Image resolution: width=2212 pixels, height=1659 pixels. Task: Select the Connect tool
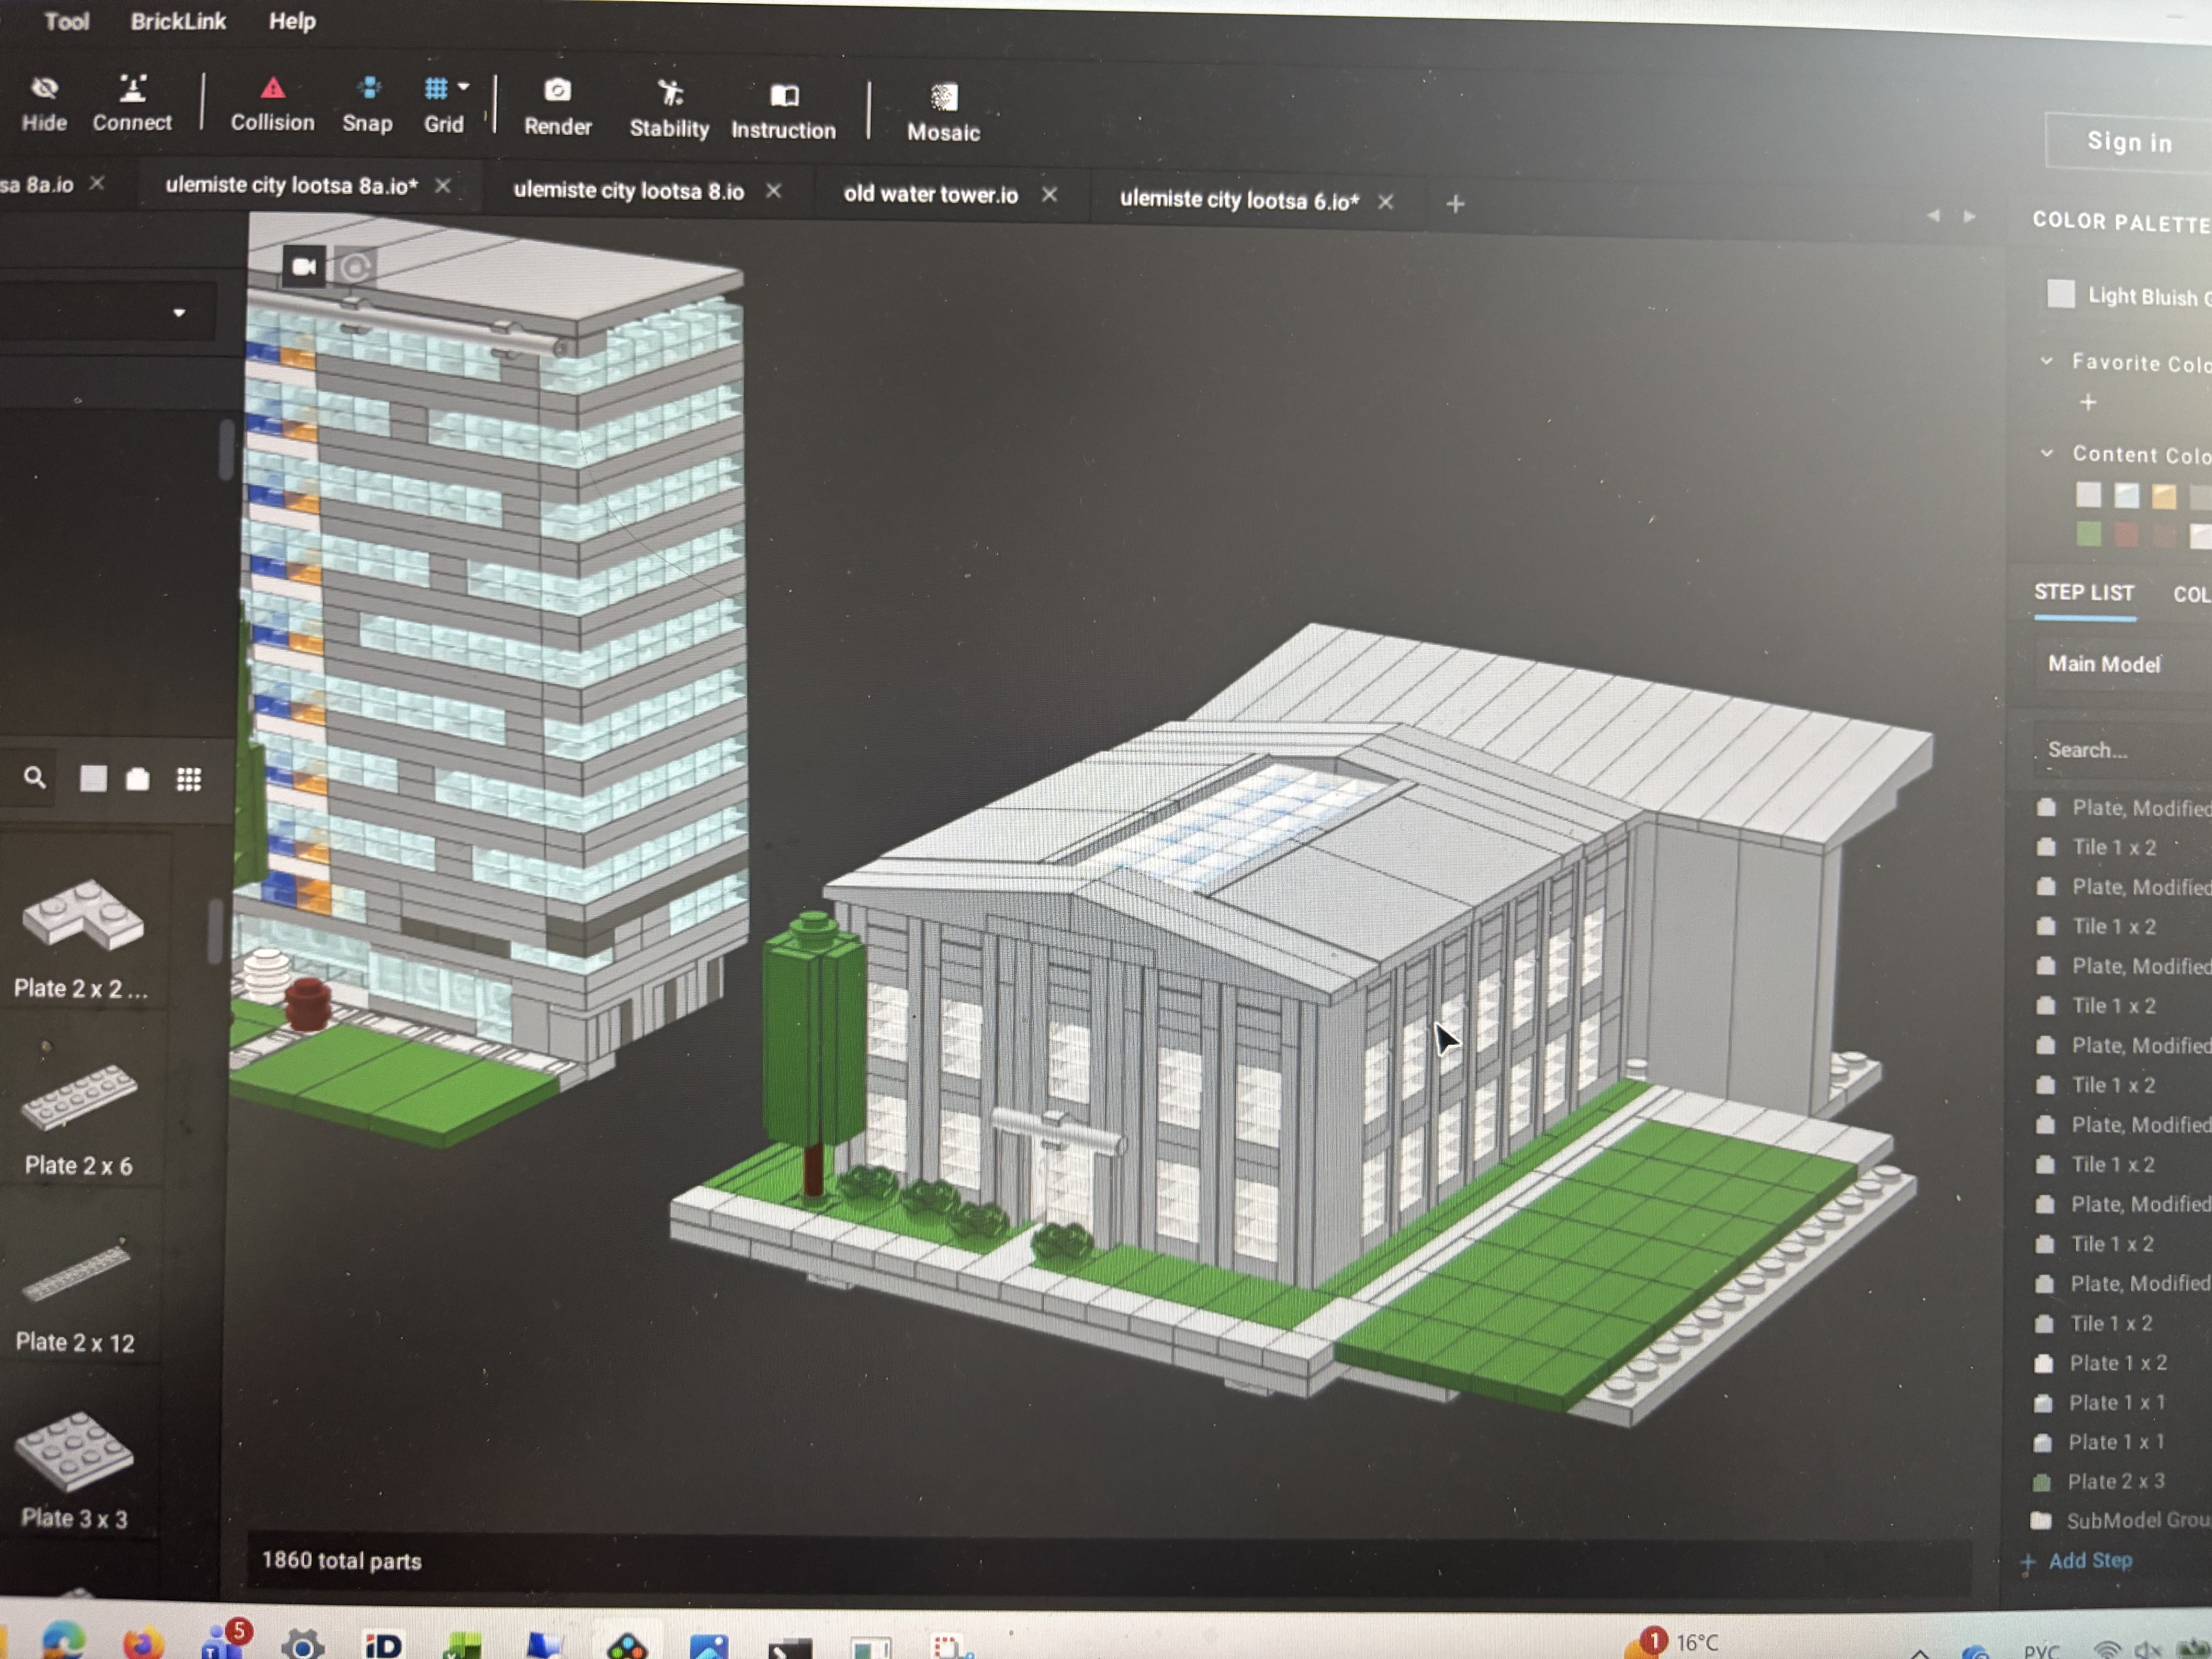[x=132, y=103]
